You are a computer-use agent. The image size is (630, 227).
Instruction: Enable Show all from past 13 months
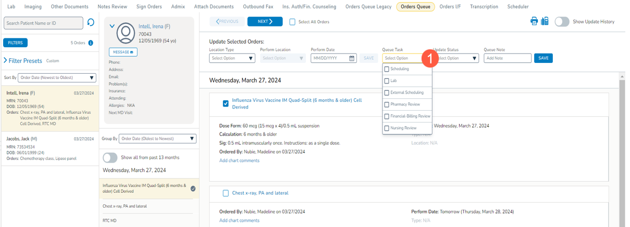(110, 157)
